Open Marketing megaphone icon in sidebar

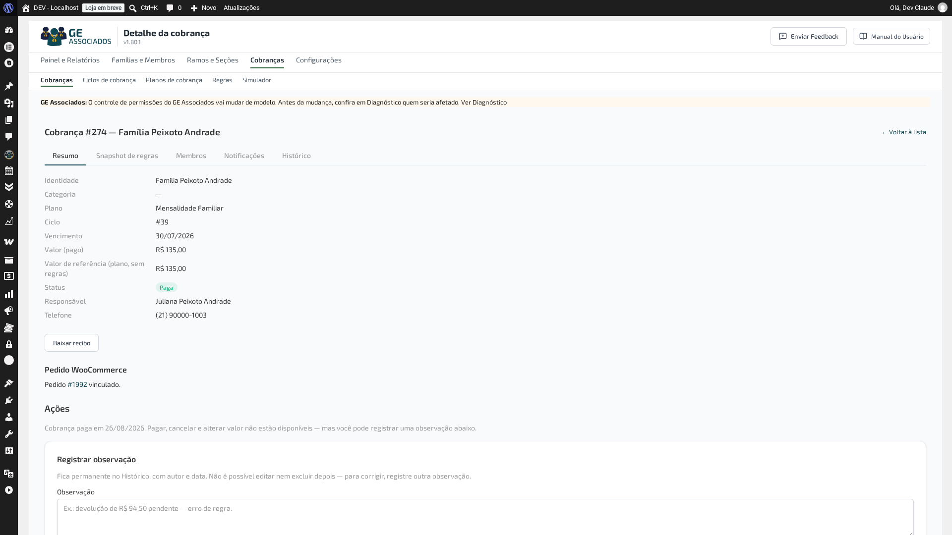click(9, 311)
